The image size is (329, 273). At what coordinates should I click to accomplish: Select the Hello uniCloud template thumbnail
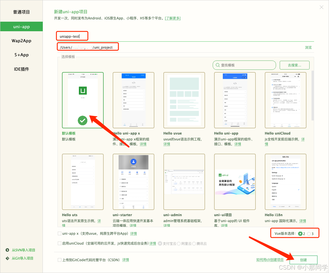[286, 100]
